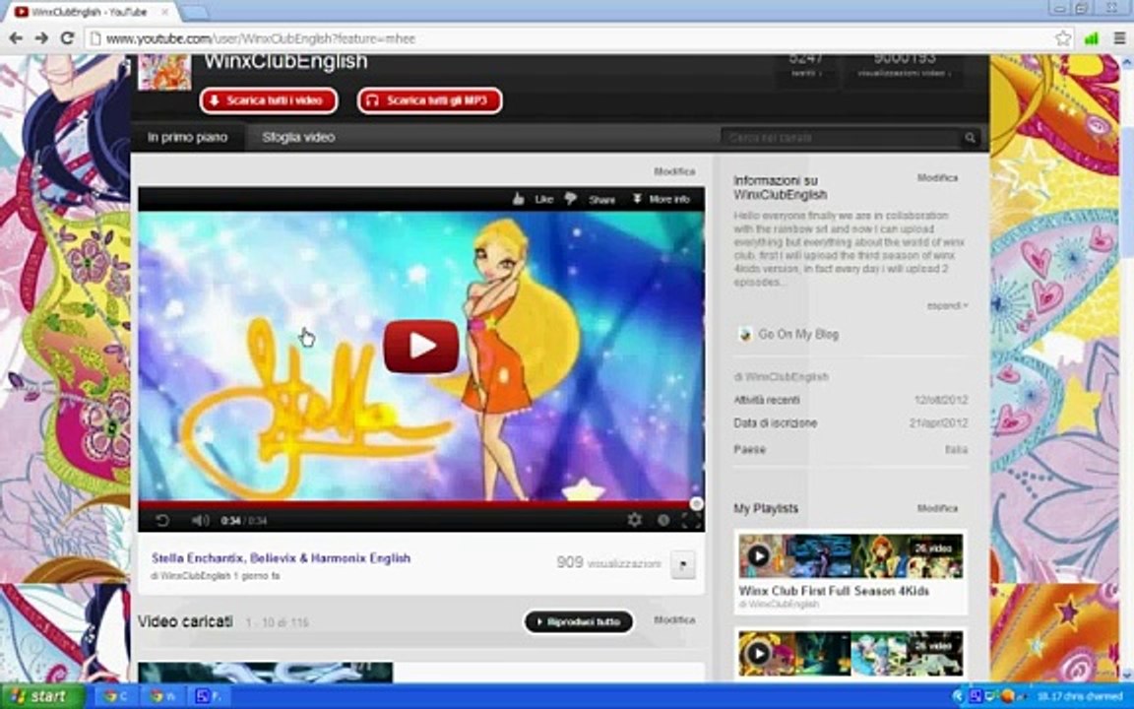The image size is (1134, 709).
Task: Click the icon beside 'Go On My Blog'
Action: pyautogui.click(x=745, y=334)
